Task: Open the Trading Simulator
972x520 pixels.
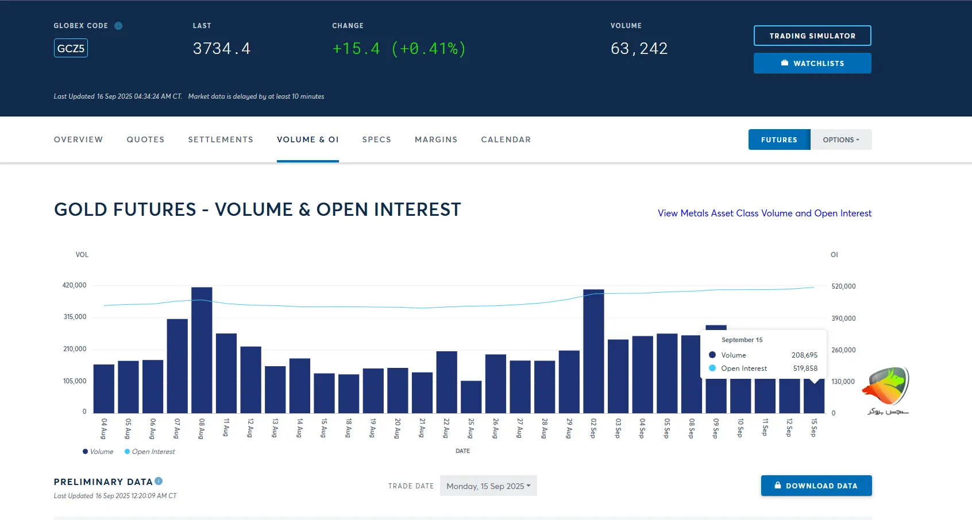Action: click(812, 35)
